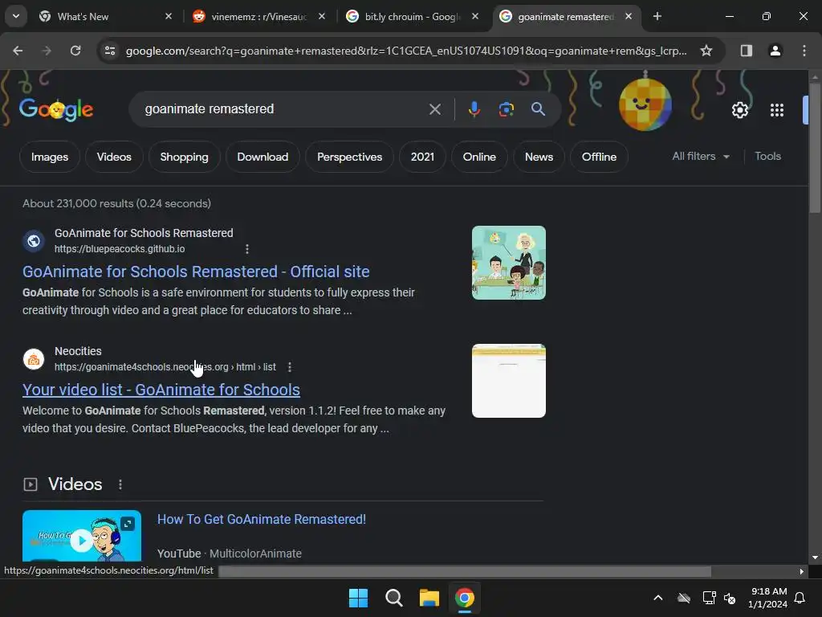Show hidden system tray icons

(657, 598)
